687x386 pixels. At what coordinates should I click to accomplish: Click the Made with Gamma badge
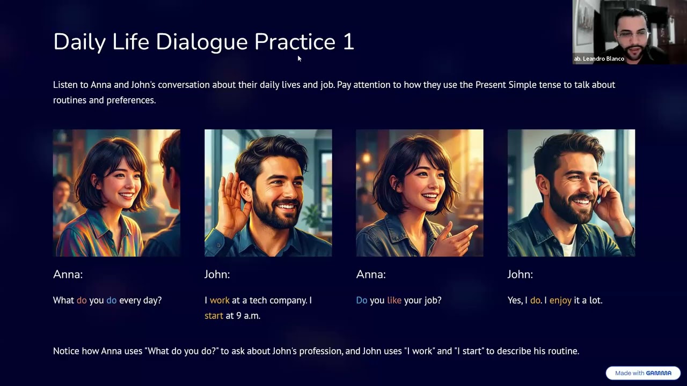(643, 373)
